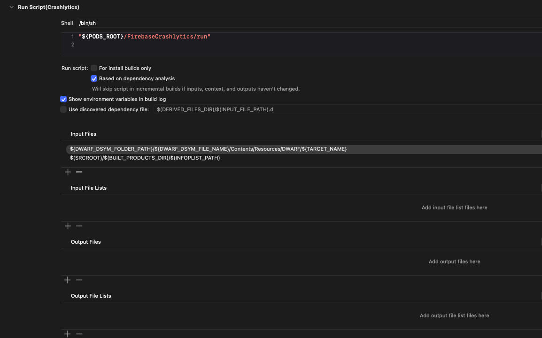
Task: Add an output file list with plus
Action: tap(68, 334)
